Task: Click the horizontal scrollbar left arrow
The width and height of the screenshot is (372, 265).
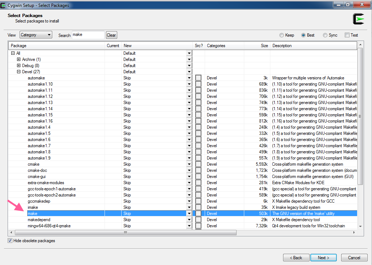Action: [x=11, y=232]
